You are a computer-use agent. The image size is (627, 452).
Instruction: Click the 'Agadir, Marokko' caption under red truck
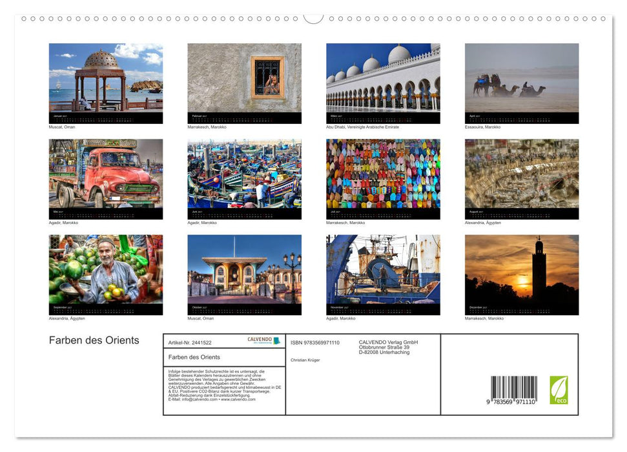click(63, 223)
